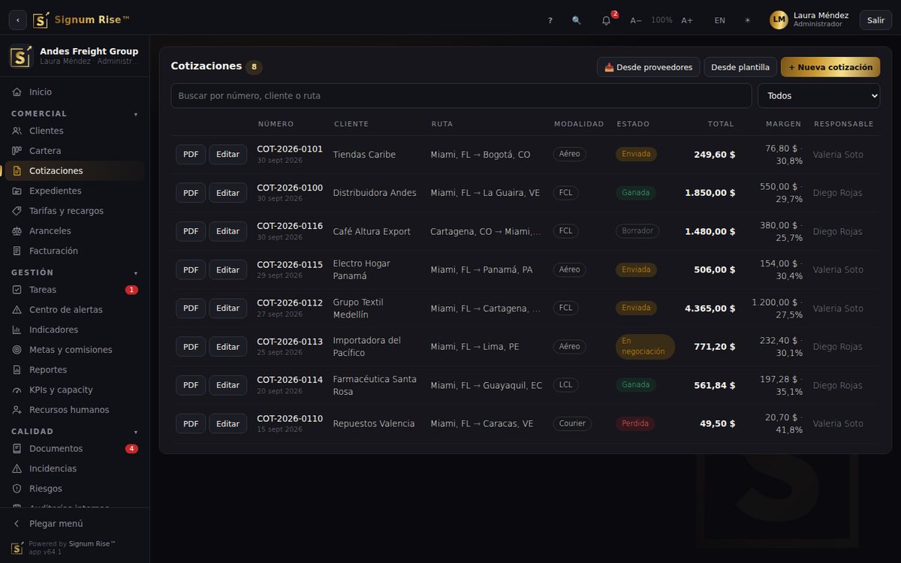Click the Perdida status badge

[x=635, y=423]
